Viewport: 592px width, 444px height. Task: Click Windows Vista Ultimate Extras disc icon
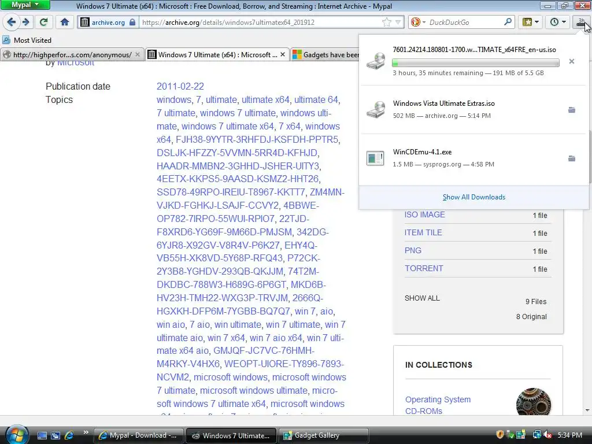click(x=376, y=109)
